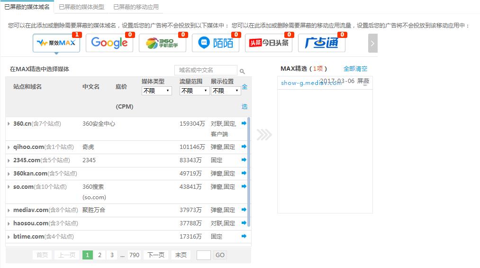Open the 流量范围 dropdown filter
The image size is (480, 268).
tap(194, 91)
